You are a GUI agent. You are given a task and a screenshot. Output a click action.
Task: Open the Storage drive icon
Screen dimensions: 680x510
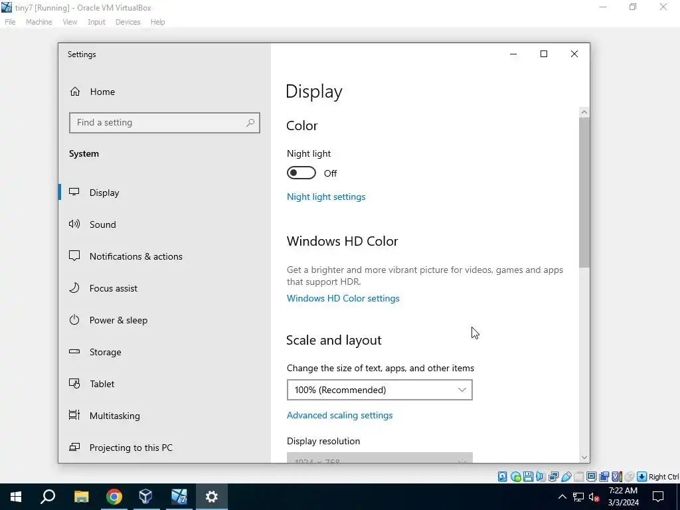click(x=74, y=351)
